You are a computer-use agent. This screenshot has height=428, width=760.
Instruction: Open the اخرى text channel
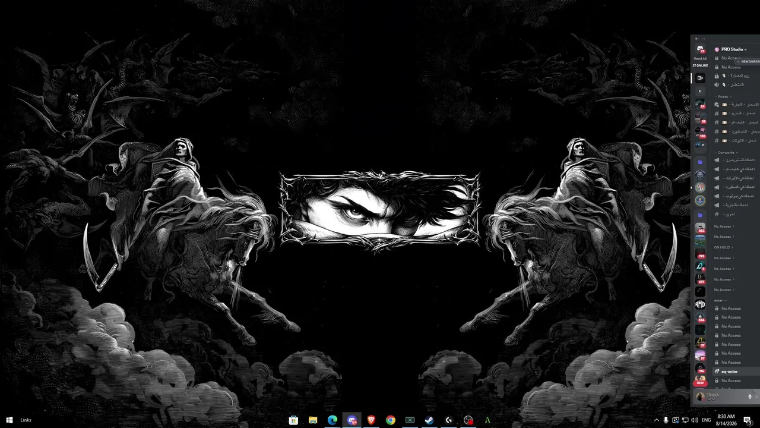tap(736, 214)
